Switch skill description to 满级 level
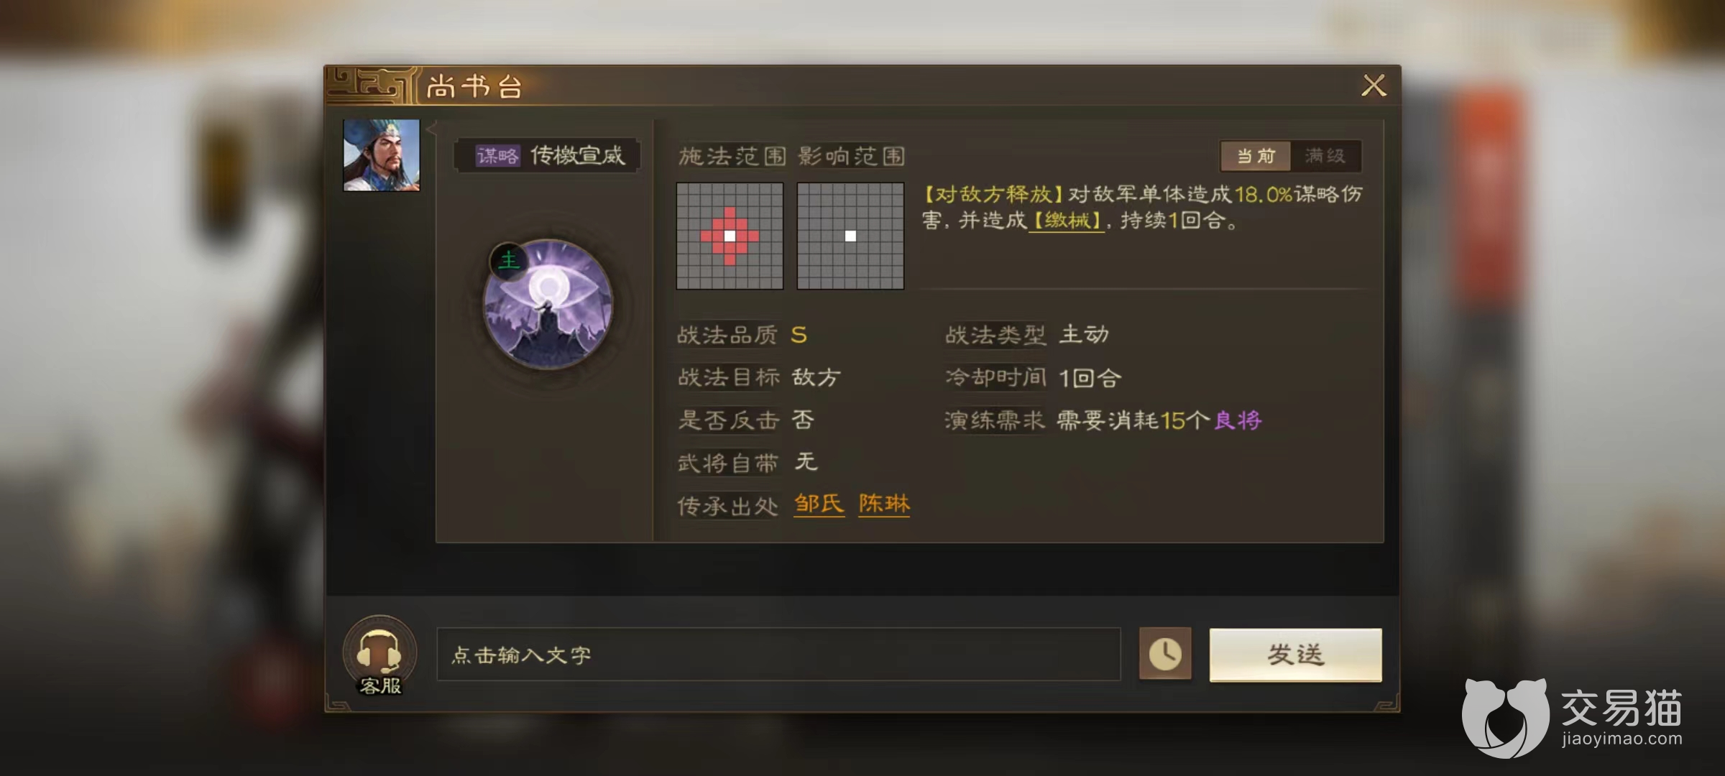 tap(1325, 156)
